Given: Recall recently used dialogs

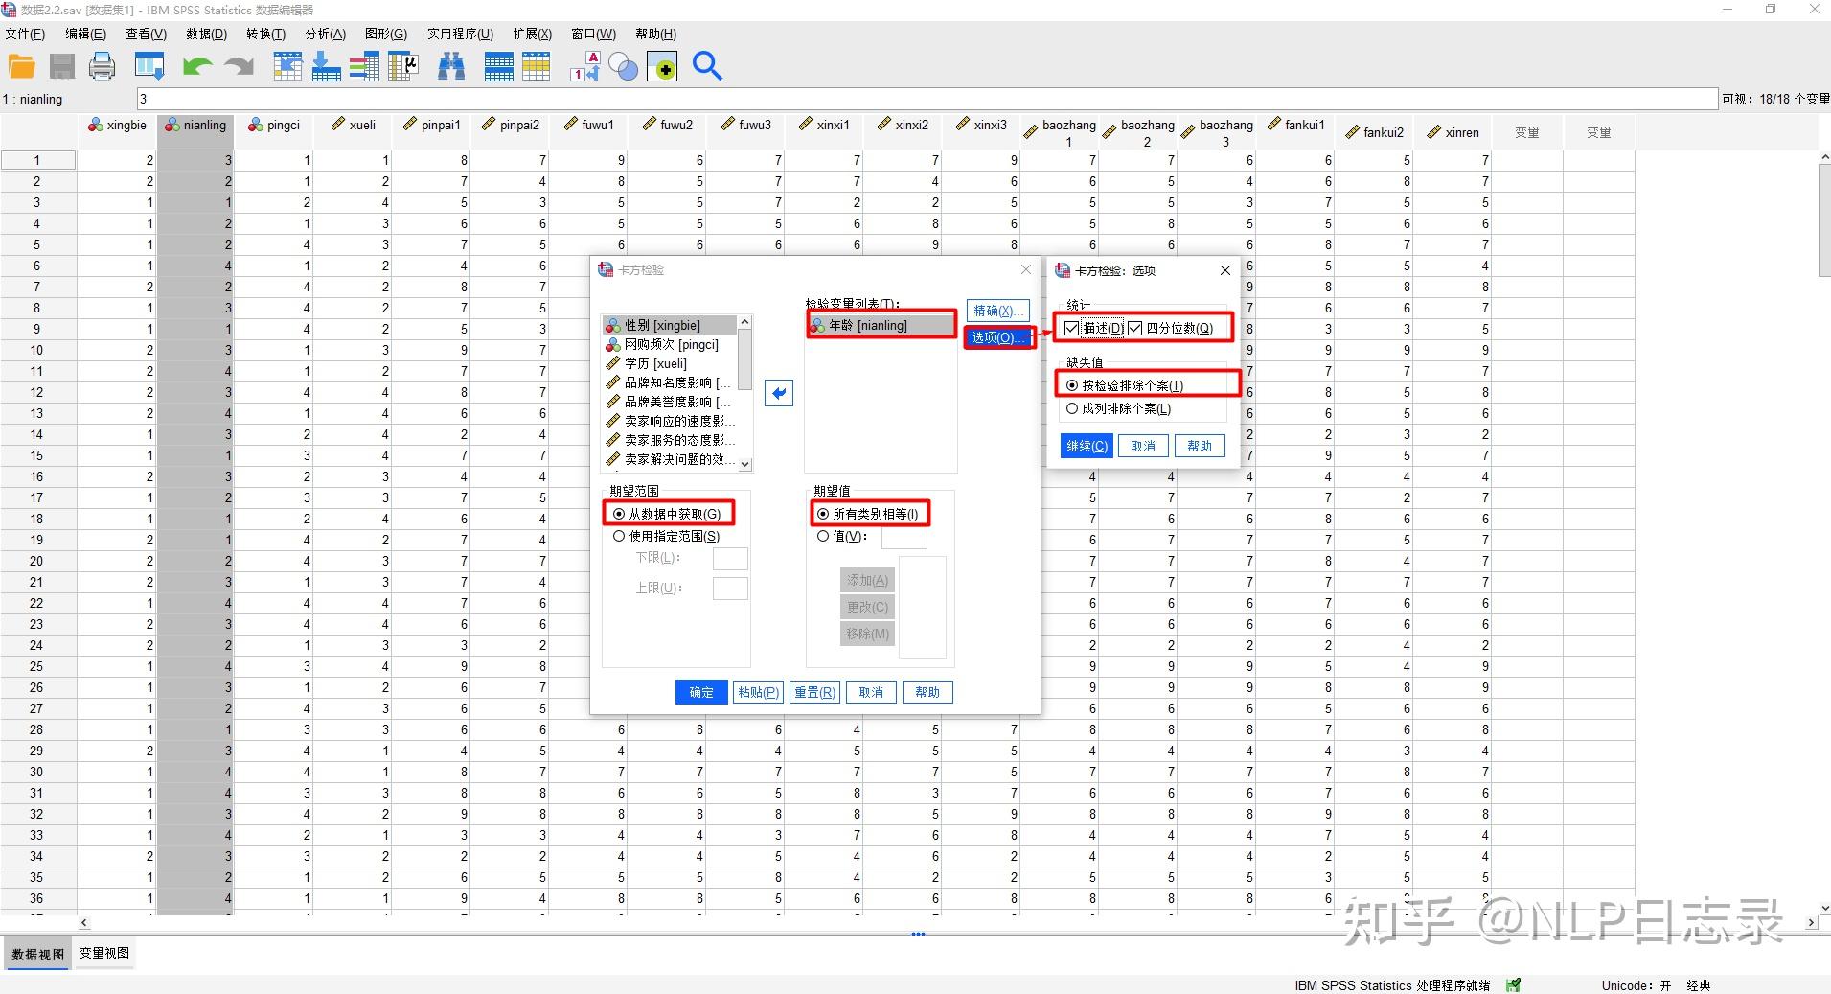Looking at the screenshot, I should pos(149,66).
